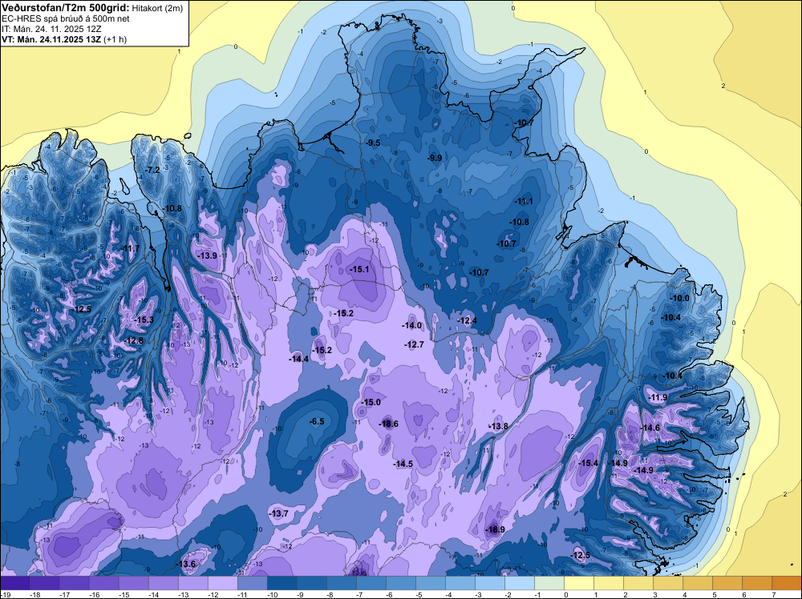Click the "EC-HRES spá brúuð á 500m net" line
Viewport: 802px width, 599px height.
66,18
